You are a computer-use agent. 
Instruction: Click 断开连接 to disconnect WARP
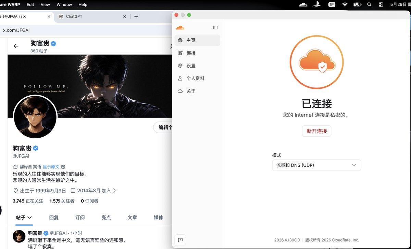pos(316,131)
